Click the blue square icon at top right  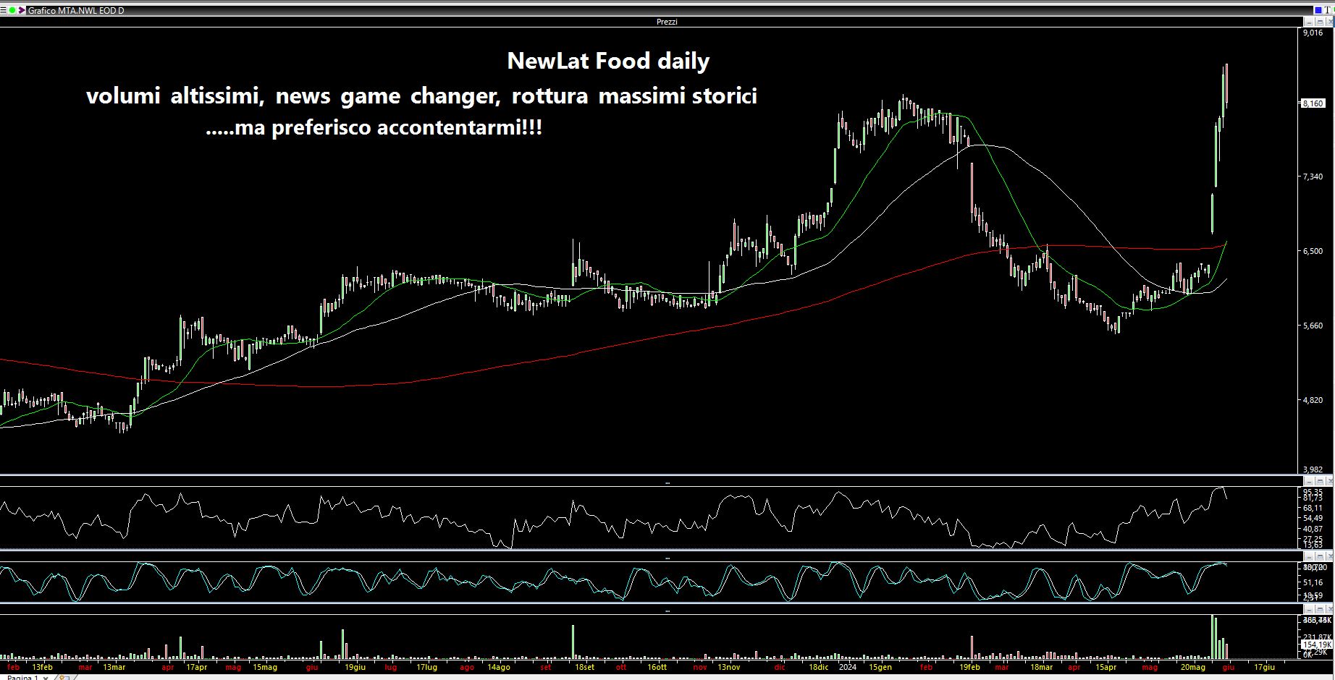pyautogui.click(x=1318, y=10)
